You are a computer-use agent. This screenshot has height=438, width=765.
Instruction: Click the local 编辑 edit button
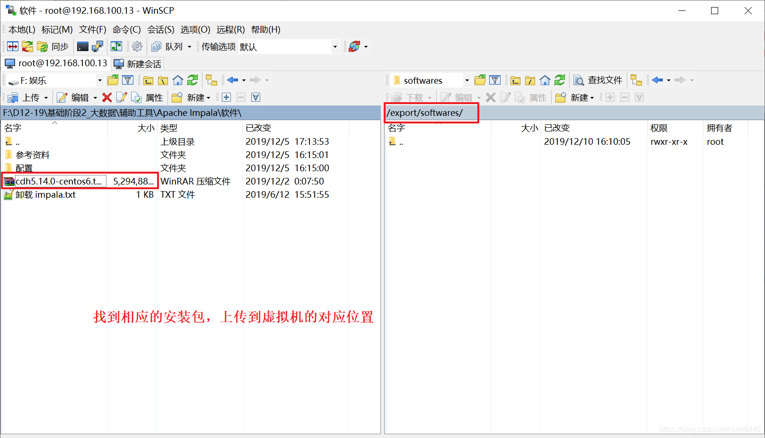tap(73, 97)
